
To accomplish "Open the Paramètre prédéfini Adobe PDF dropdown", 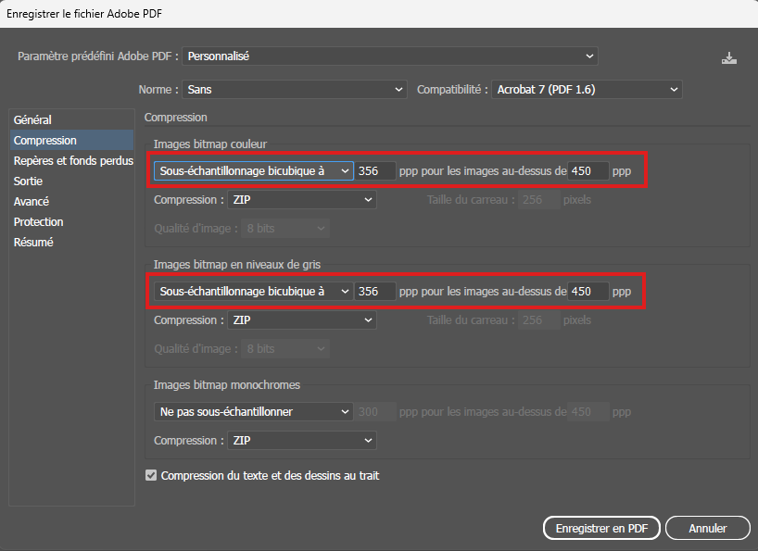I will (x=390, y=56).
